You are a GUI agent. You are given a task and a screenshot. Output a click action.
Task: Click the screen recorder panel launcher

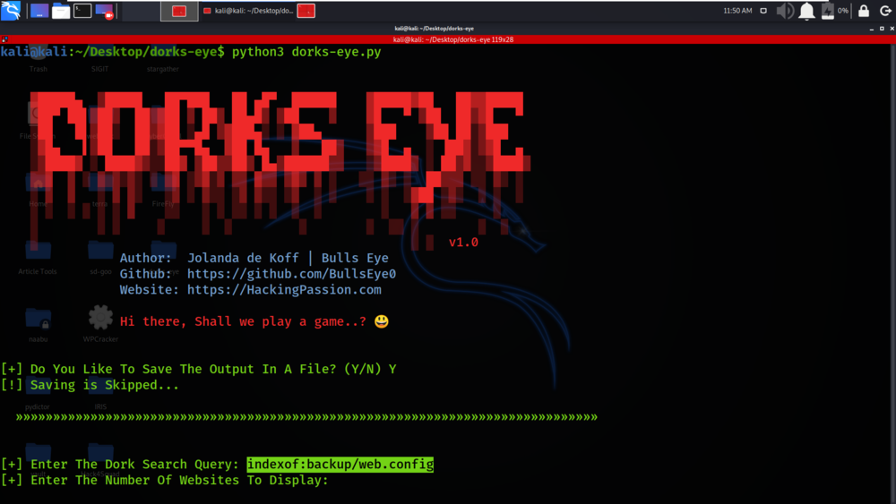[x=104, y=11]
